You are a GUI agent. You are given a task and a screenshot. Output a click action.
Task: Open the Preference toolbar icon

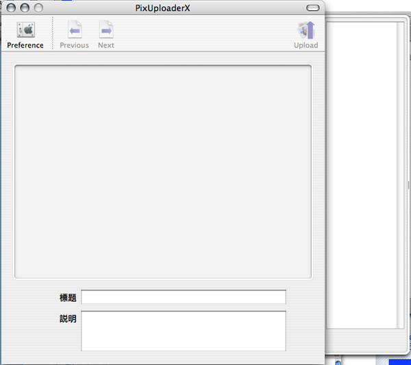point(25,30)
